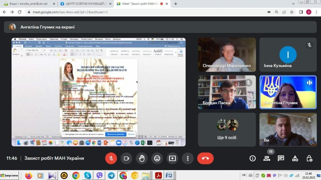
Task: Open more options three-dot menu
Action: coord(187,158)
